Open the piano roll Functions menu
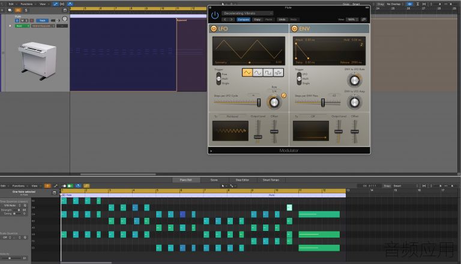The height and width of the screenshot is (264, 461). [x=19, y=186]
